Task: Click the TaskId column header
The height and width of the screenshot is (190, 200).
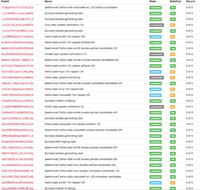Action: point(5,1)
